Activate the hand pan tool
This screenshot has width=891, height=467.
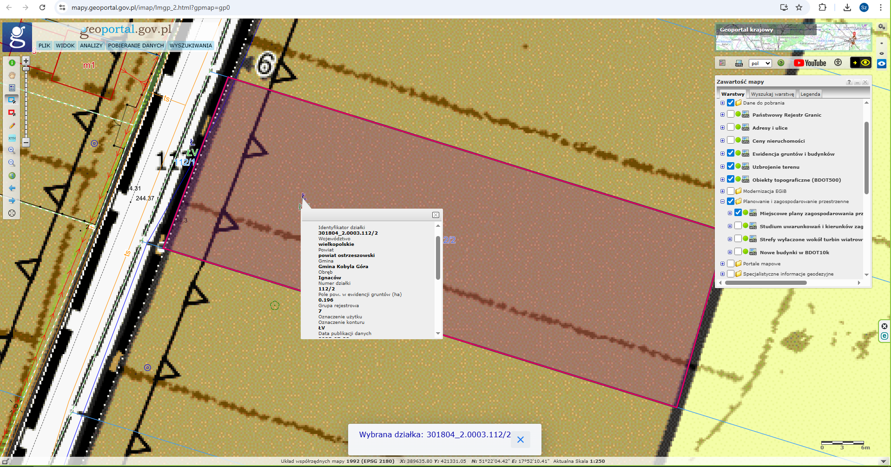12,75
